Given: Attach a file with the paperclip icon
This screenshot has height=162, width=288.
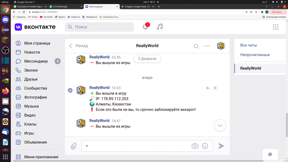Looking at the screenshot, I should tap(73, 146).
